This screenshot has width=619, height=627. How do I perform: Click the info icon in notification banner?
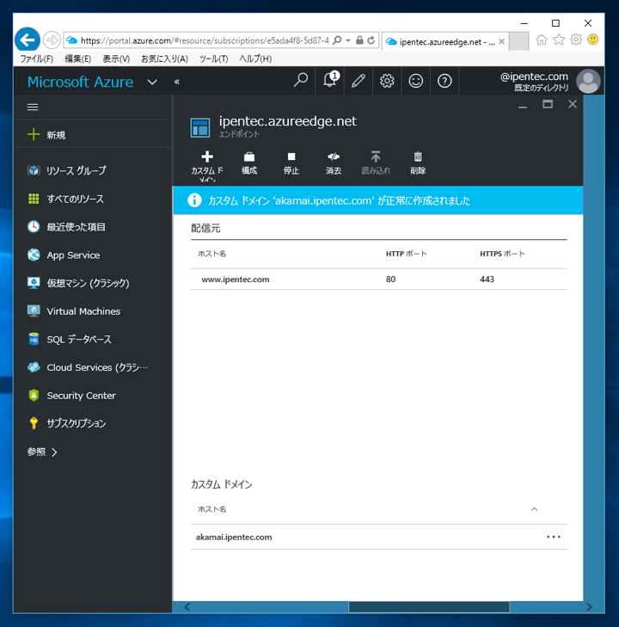pyautogui.click(x=194, y=200)
